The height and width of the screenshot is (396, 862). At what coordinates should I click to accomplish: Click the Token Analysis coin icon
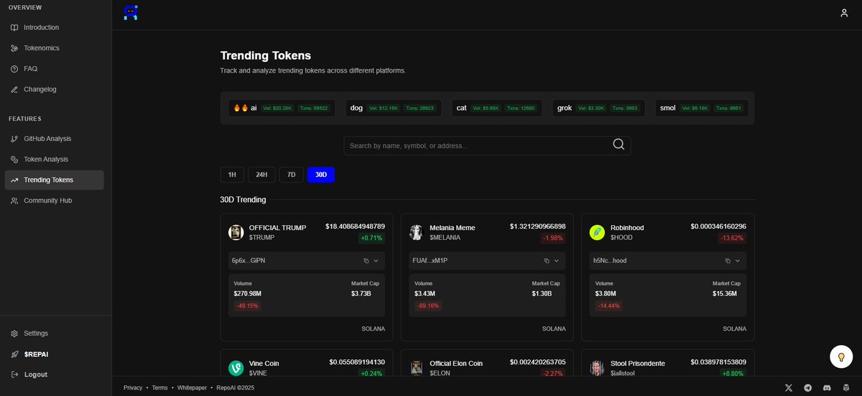tap(15, 160)
